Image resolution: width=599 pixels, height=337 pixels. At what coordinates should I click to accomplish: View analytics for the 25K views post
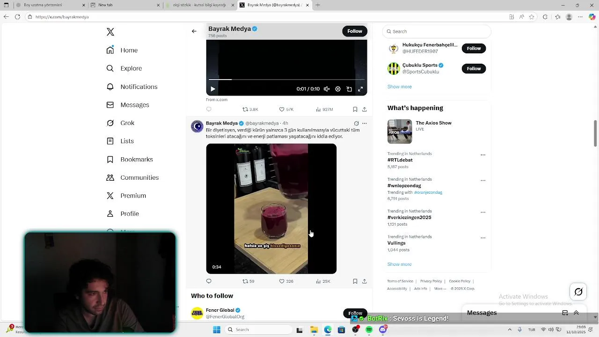point(323,281)
